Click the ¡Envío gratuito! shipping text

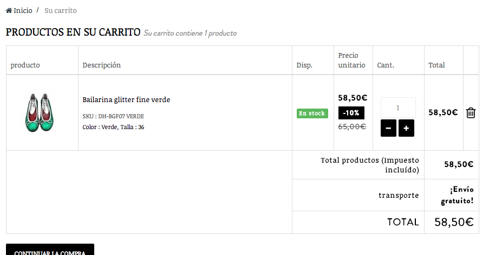[x=457, y=195]
